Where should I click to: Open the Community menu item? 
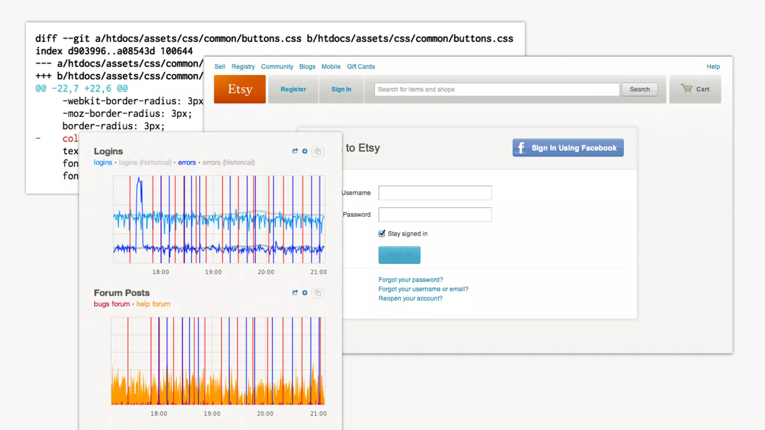[277, 66]
